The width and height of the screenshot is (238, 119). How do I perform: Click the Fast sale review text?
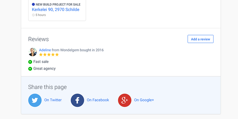41,62
